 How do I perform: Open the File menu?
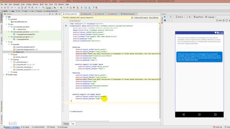[2, 4]
